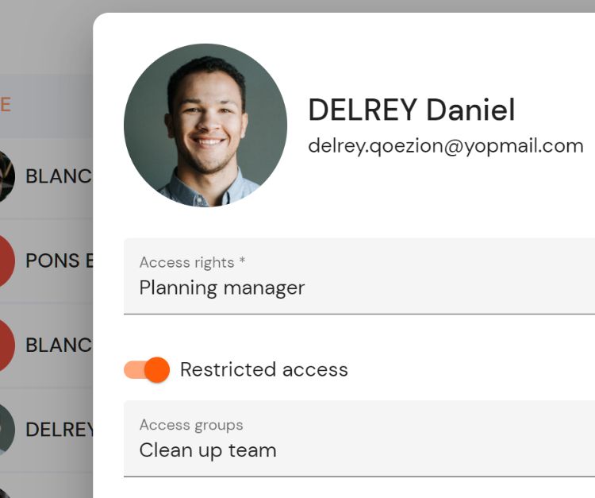Click the Planning manager selected value

pos(222,288)
